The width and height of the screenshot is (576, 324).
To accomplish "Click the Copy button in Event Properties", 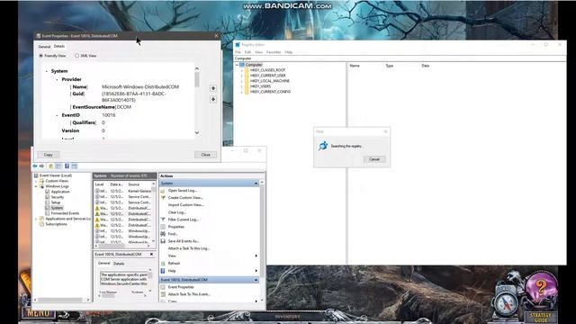I will (48, 155).
